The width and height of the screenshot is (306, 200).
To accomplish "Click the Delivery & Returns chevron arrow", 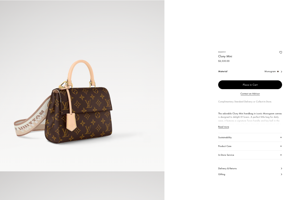I will pyautogui.click(x=281, y=168).
